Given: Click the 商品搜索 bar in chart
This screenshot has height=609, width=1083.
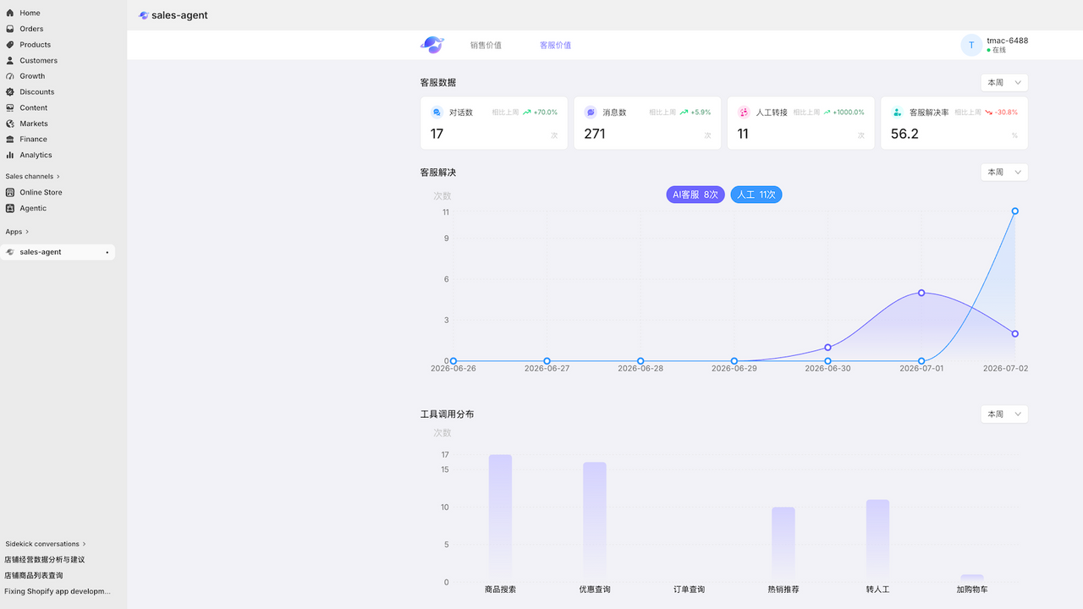Looking at the screenshot, I should 500,518.
